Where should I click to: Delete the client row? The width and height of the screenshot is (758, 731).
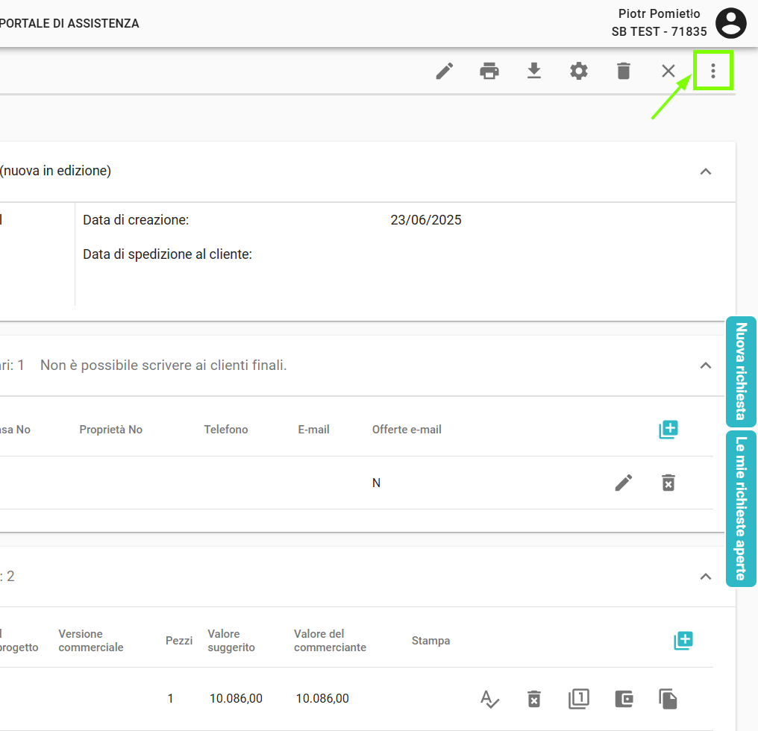tap(668, 483)
